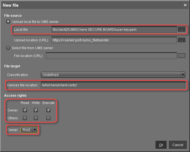Enable Others Write permission
This screenshot has height=152, width=190.
(x=36, y=118)
